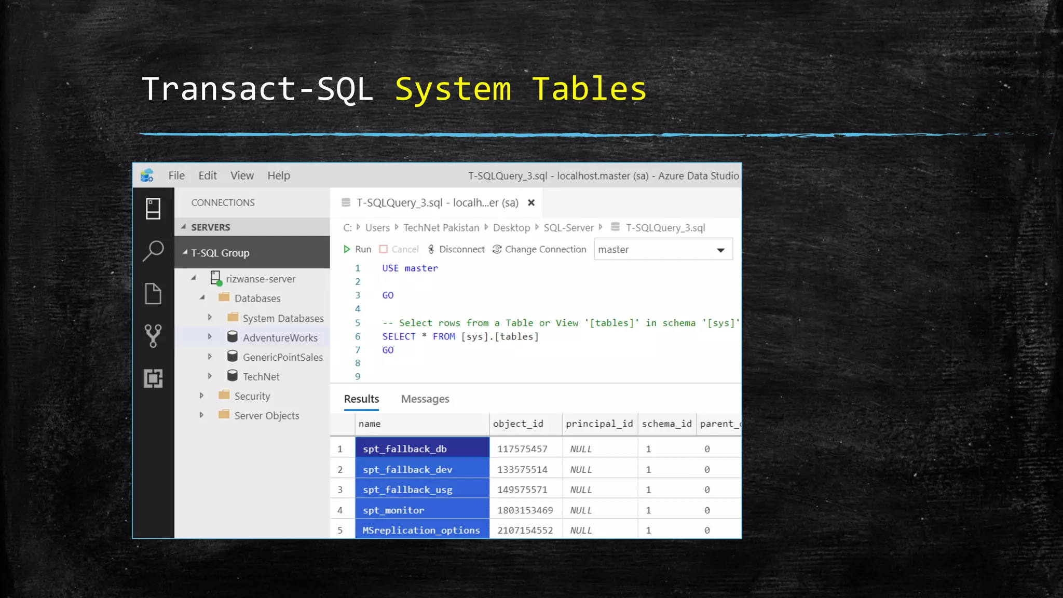This screenshot has height=598, width=1063.
Task: Click the Databases folder icon
Action: 224,297
